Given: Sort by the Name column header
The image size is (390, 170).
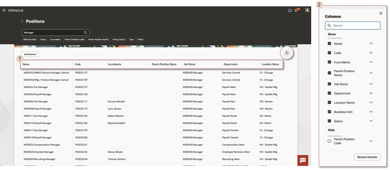Looking at the screenshot, I should (x=26, y=64).
